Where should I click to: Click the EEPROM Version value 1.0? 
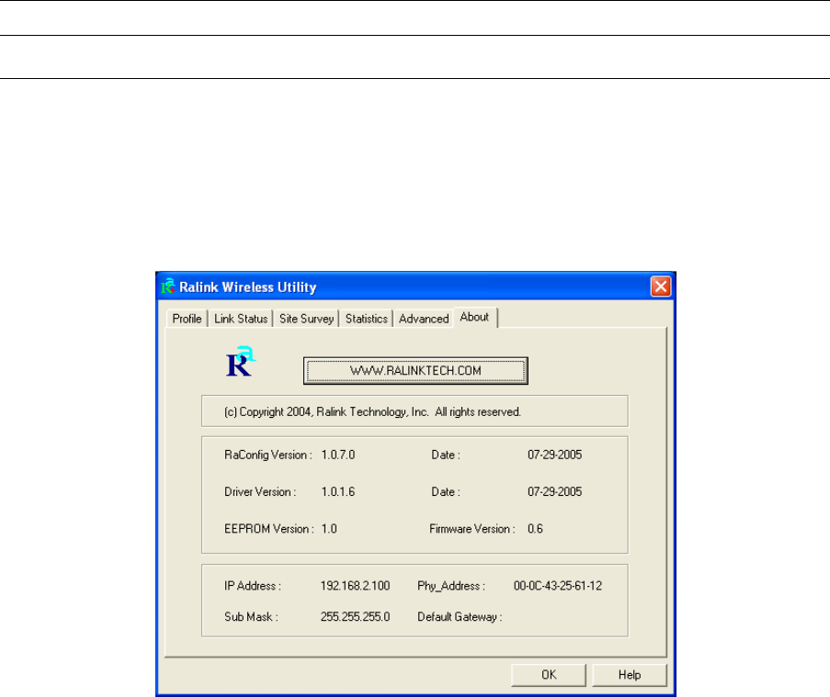coord(329,529)
